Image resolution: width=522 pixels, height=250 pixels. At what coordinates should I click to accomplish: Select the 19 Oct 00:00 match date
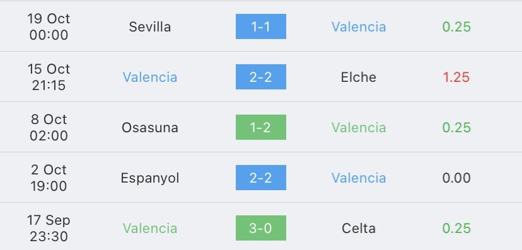(x=49, y=26)
